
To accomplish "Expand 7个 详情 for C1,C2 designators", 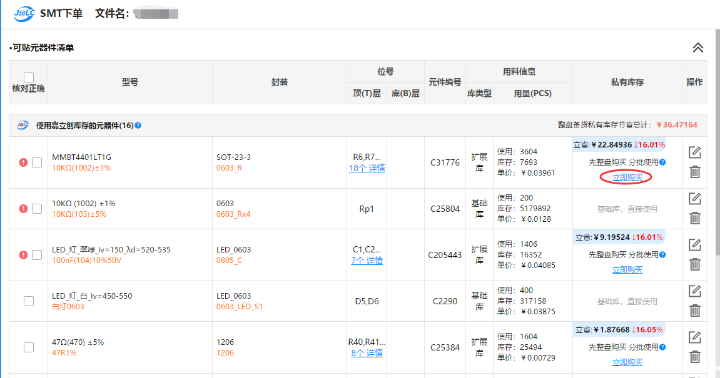I will tap(367, 261).
